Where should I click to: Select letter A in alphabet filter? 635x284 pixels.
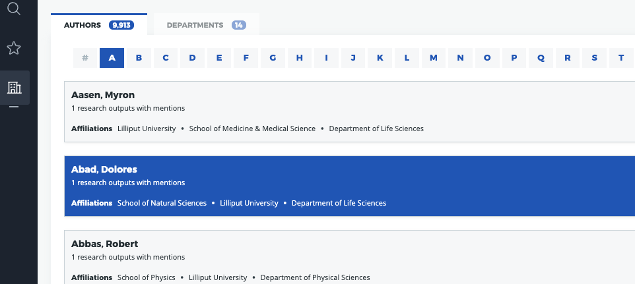tap(112, 58)
